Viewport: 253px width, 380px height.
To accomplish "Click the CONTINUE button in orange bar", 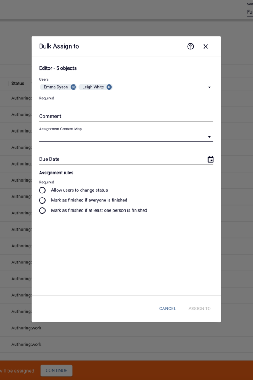I will pos(57,371).
